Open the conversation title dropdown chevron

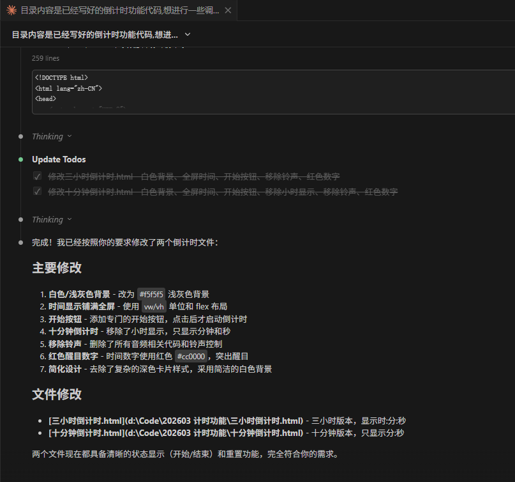(x=188, y=35)
